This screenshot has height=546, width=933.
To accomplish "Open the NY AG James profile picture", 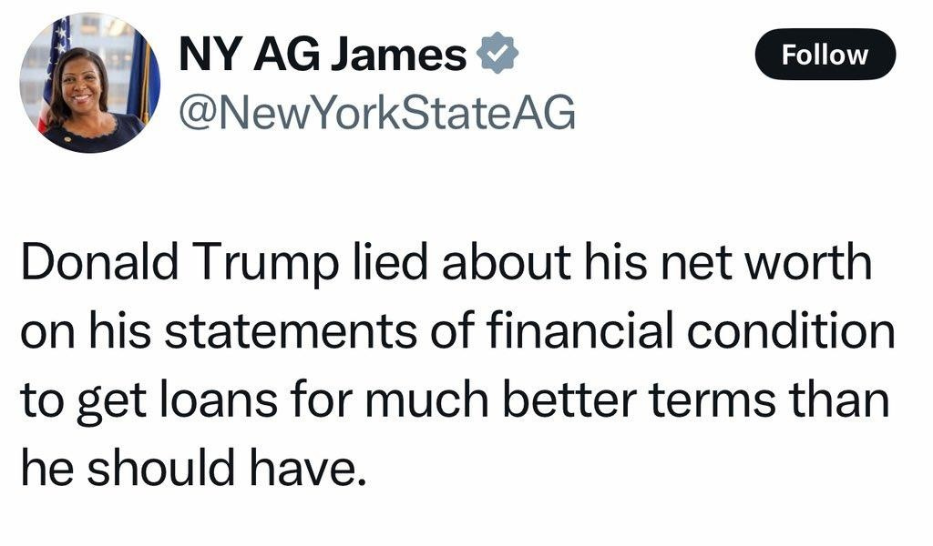I will pyautogui.click(x=89, y=84).
